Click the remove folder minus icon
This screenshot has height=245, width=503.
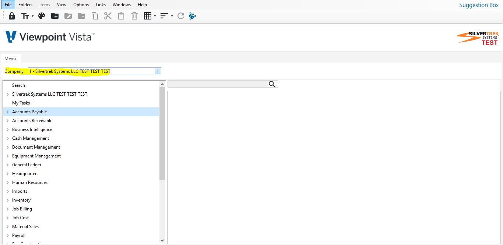(x=81, y=16)
